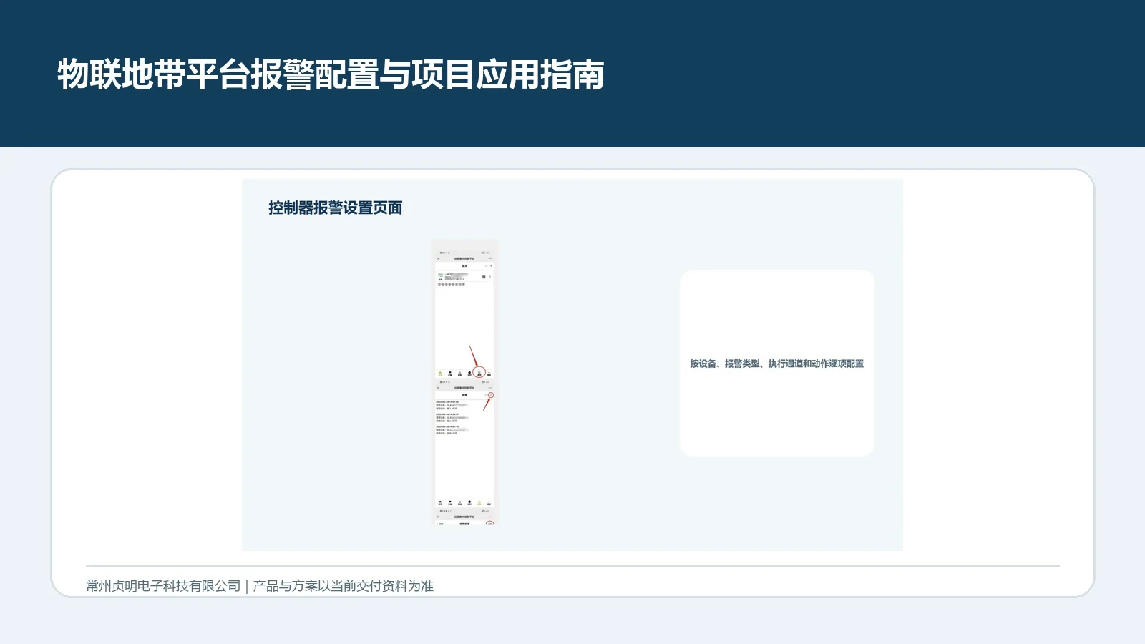Open the embedded phone screenshot image
This screenshot has width=1145, height=644.
466,381
